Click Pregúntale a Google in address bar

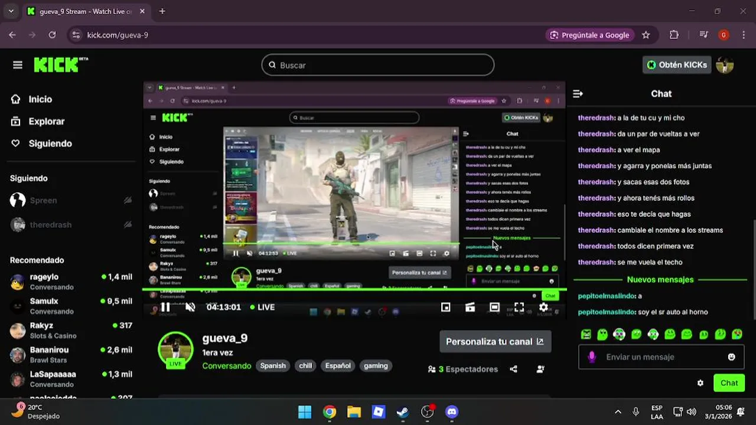(589, 35)
